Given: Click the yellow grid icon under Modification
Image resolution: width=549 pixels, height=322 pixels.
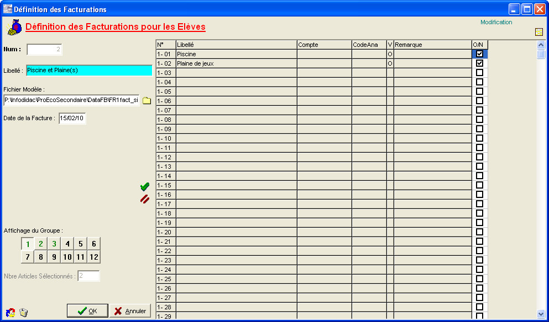Looking at the screenshot, I should point(539,32).
